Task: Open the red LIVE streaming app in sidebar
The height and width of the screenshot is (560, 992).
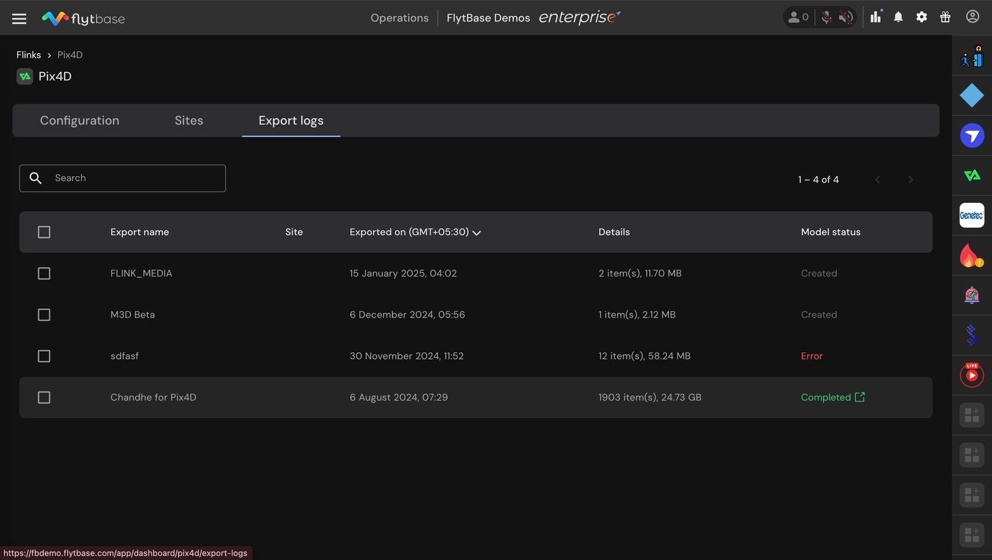Action: pos(972,375)
